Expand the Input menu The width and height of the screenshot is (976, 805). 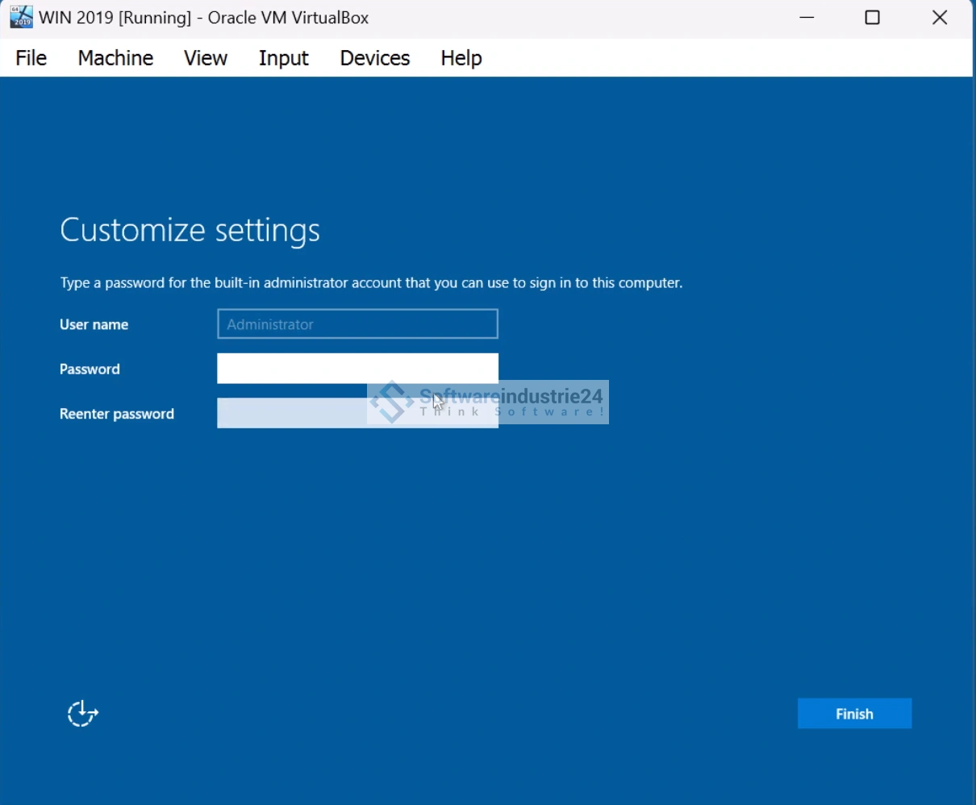click(x=283, y=58)
